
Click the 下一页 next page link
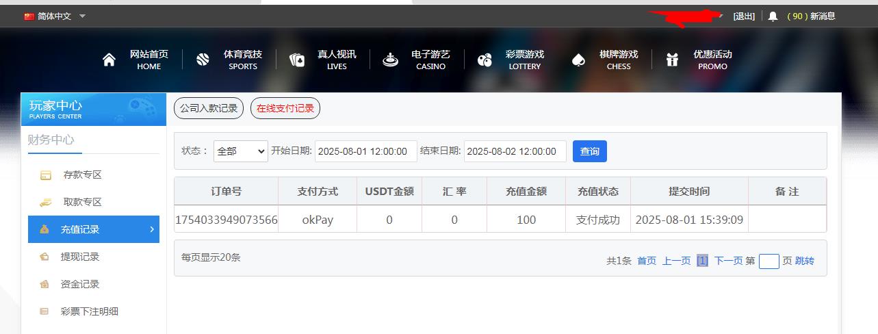click(x=728, y=261)
